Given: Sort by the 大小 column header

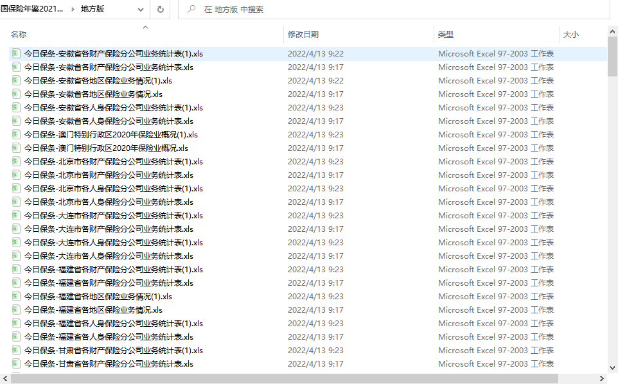Looking at the screenshot, I should pos(570,34).
